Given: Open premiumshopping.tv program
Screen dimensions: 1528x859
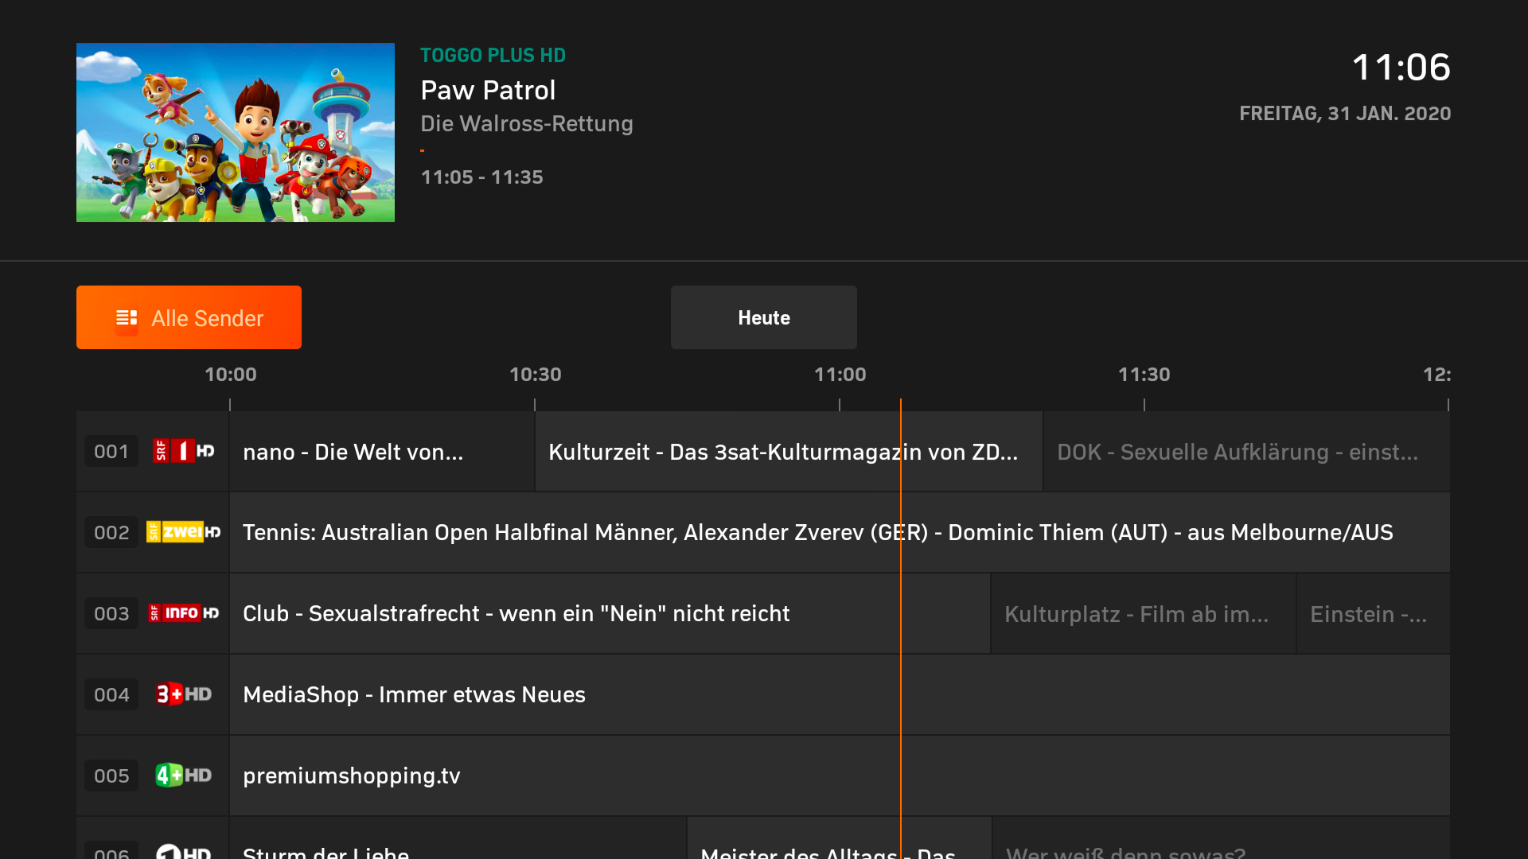Looking at the screenshot, I should click(x=840, y=776).
